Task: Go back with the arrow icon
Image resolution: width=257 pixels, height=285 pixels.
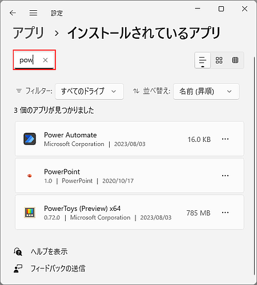Action: pos(13,13)
